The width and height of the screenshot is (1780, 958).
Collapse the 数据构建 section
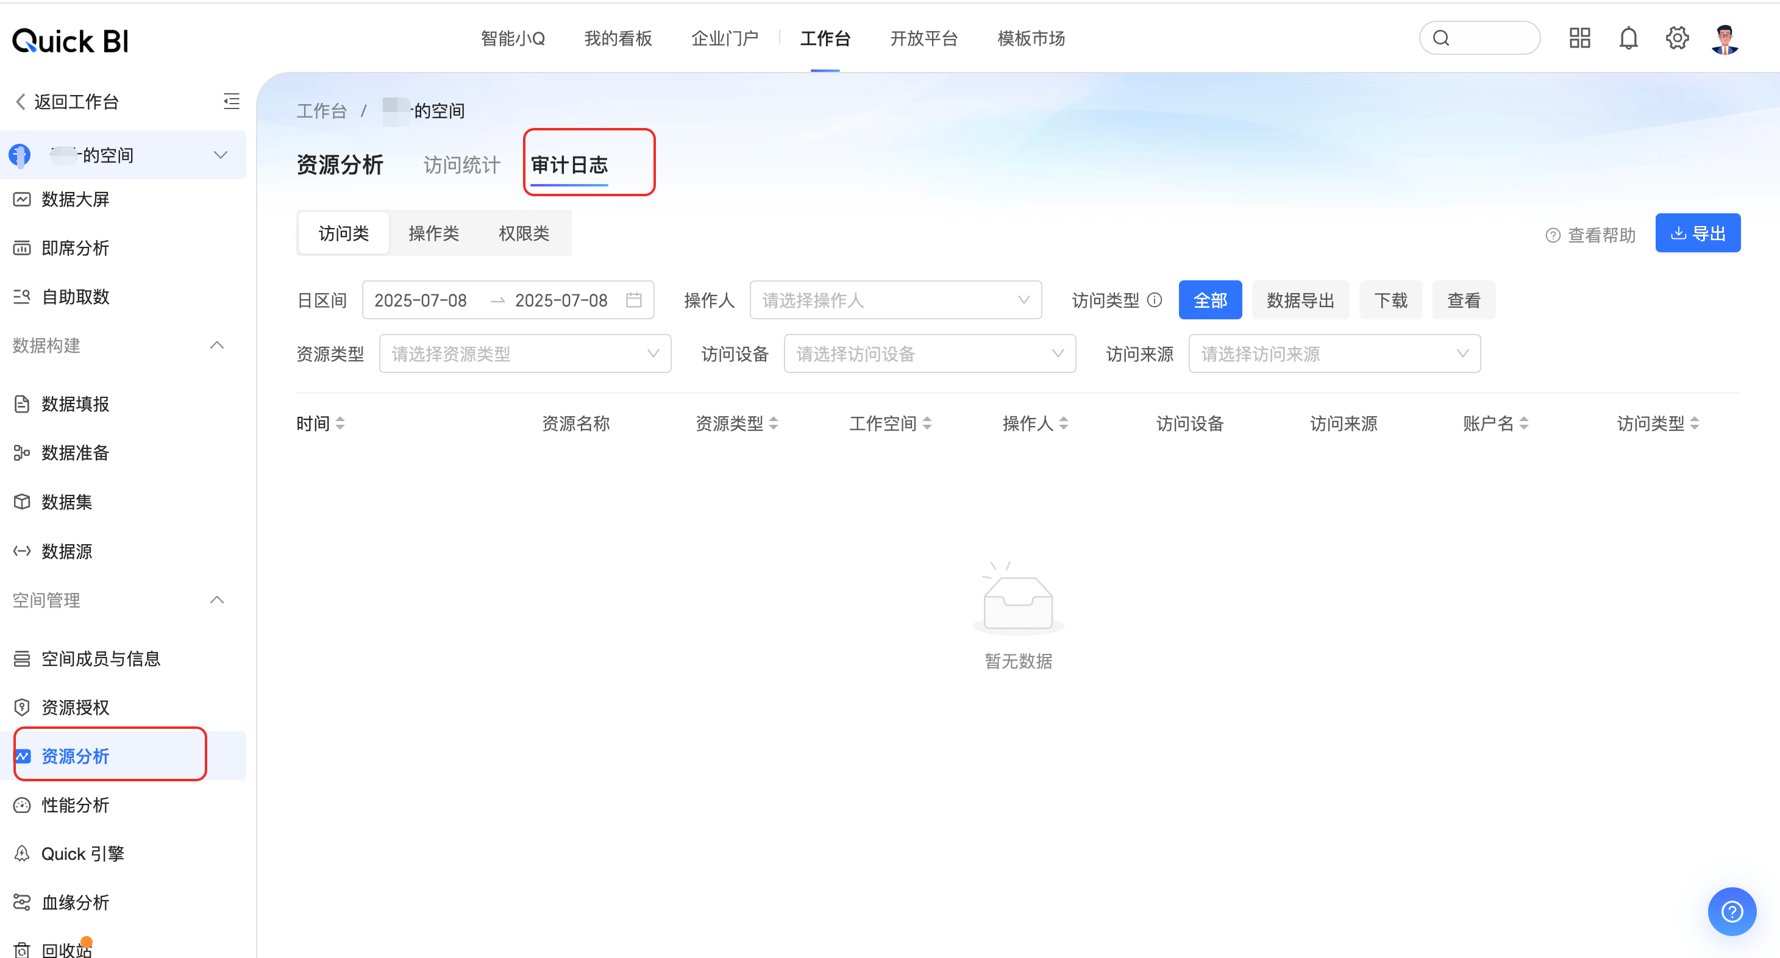click(x=217, y=346)
